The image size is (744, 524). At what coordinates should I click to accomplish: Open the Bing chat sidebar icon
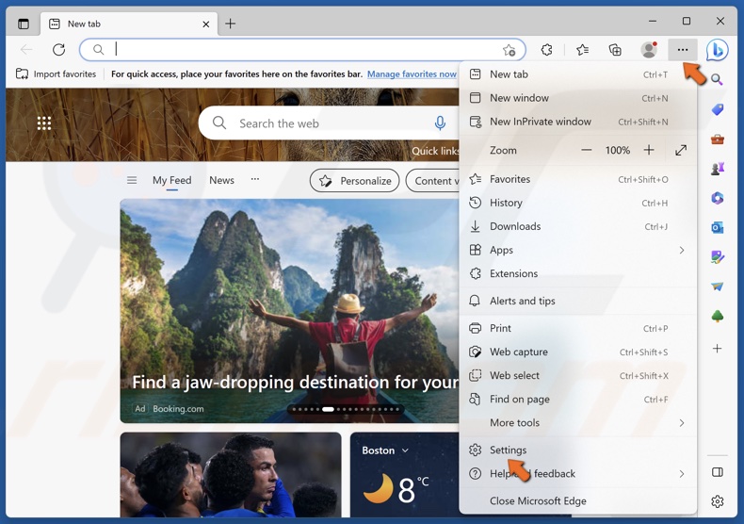click(717, 50)
